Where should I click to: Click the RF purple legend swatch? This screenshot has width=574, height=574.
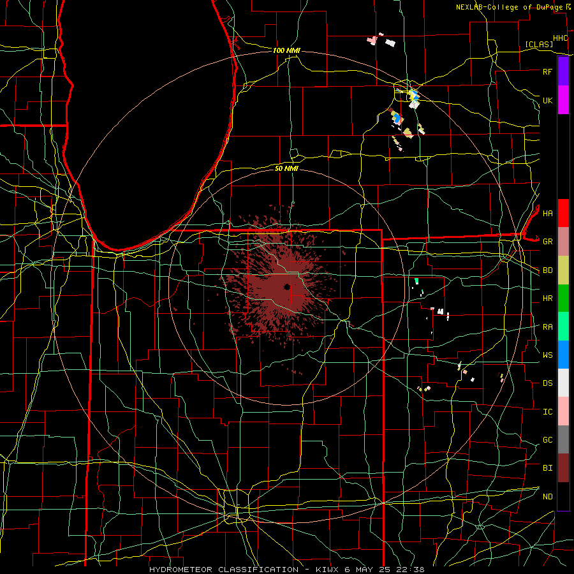pos(563,71)
